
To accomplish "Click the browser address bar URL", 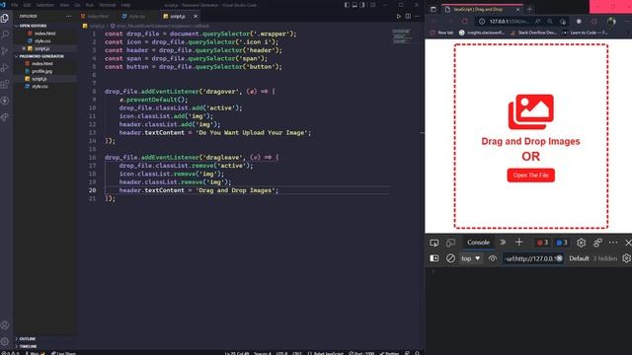I will click(x=509, y=22).
